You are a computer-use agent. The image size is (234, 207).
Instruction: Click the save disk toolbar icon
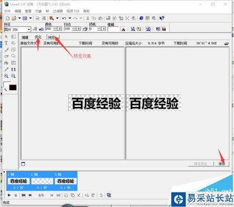(x=25, y=18)
